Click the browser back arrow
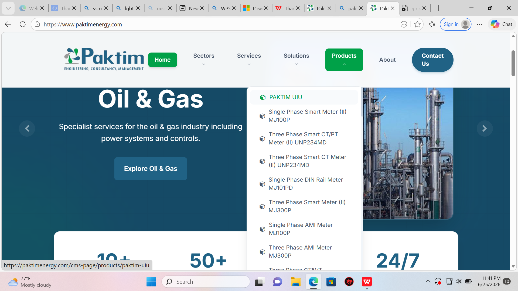This screenshot has height=291, width=518. coord(8,24)
